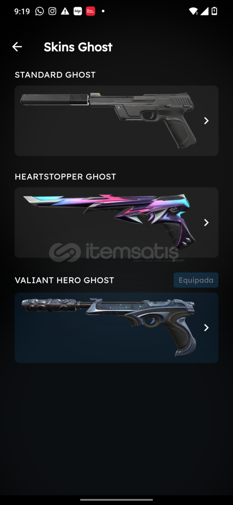Viewport: 233px width, 505px height.
Task: Go back using the arrow icon
Action: (x=17, y=47)
